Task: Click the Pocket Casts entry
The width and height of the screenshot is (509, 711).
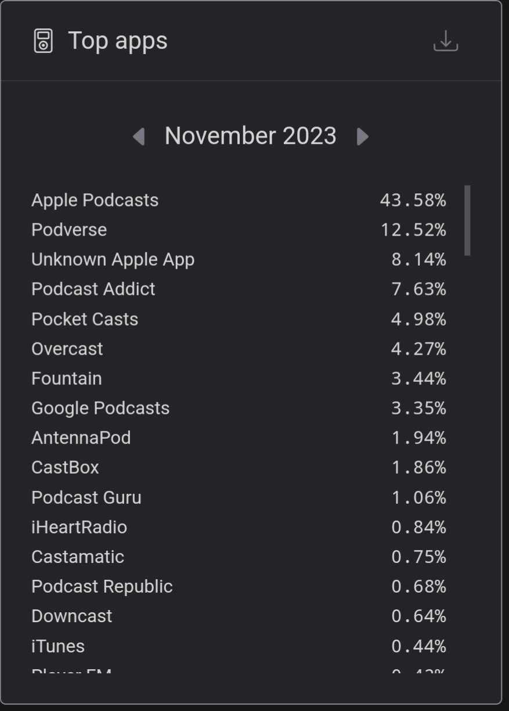Action: 85,319
